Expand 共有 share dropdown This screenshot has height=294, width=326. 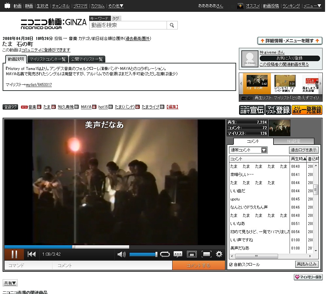(10, 283)
